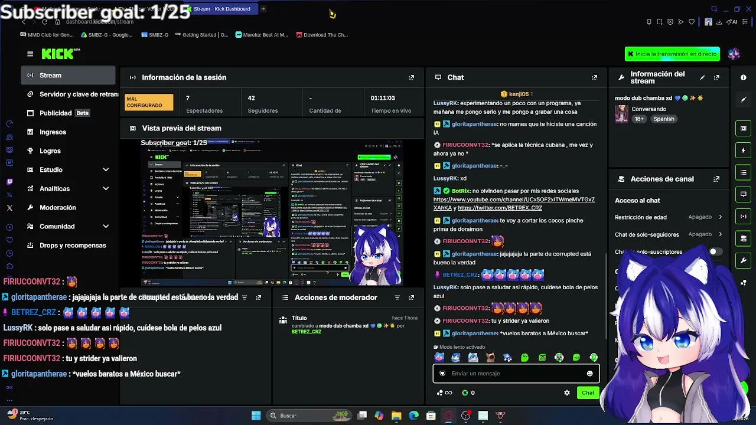Viewport: 756px width, 425px height.
Task: Click the chat identity shield icon
Action: click(442, 373)
